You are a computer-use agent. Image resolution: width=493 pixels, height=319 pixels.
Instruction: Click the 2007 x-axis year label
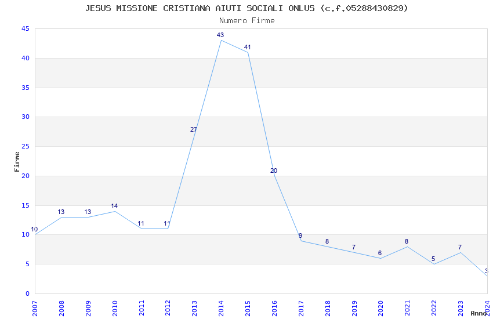point(35,306)
